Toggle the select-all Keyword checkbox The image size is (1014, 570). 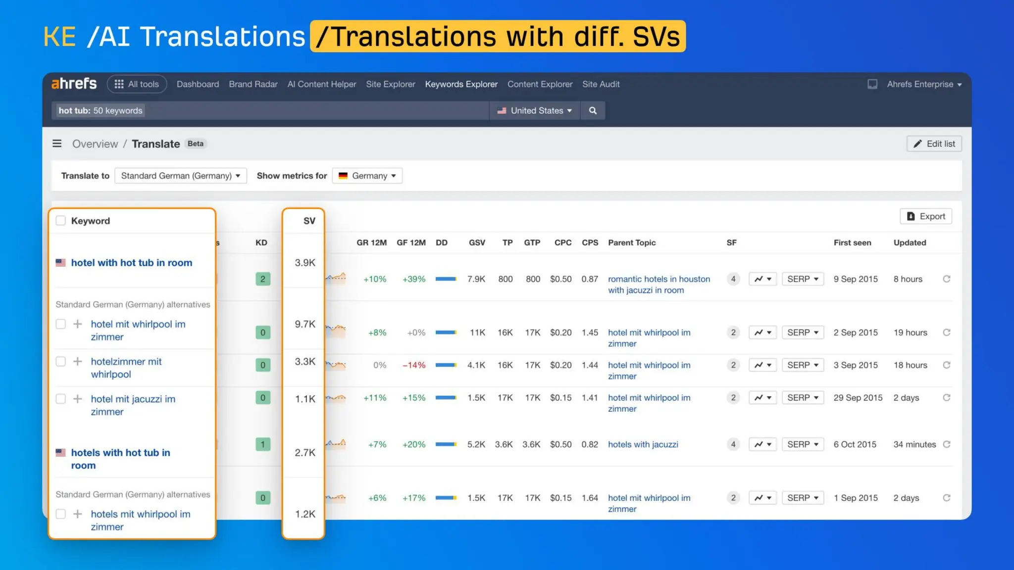[60, 221]
